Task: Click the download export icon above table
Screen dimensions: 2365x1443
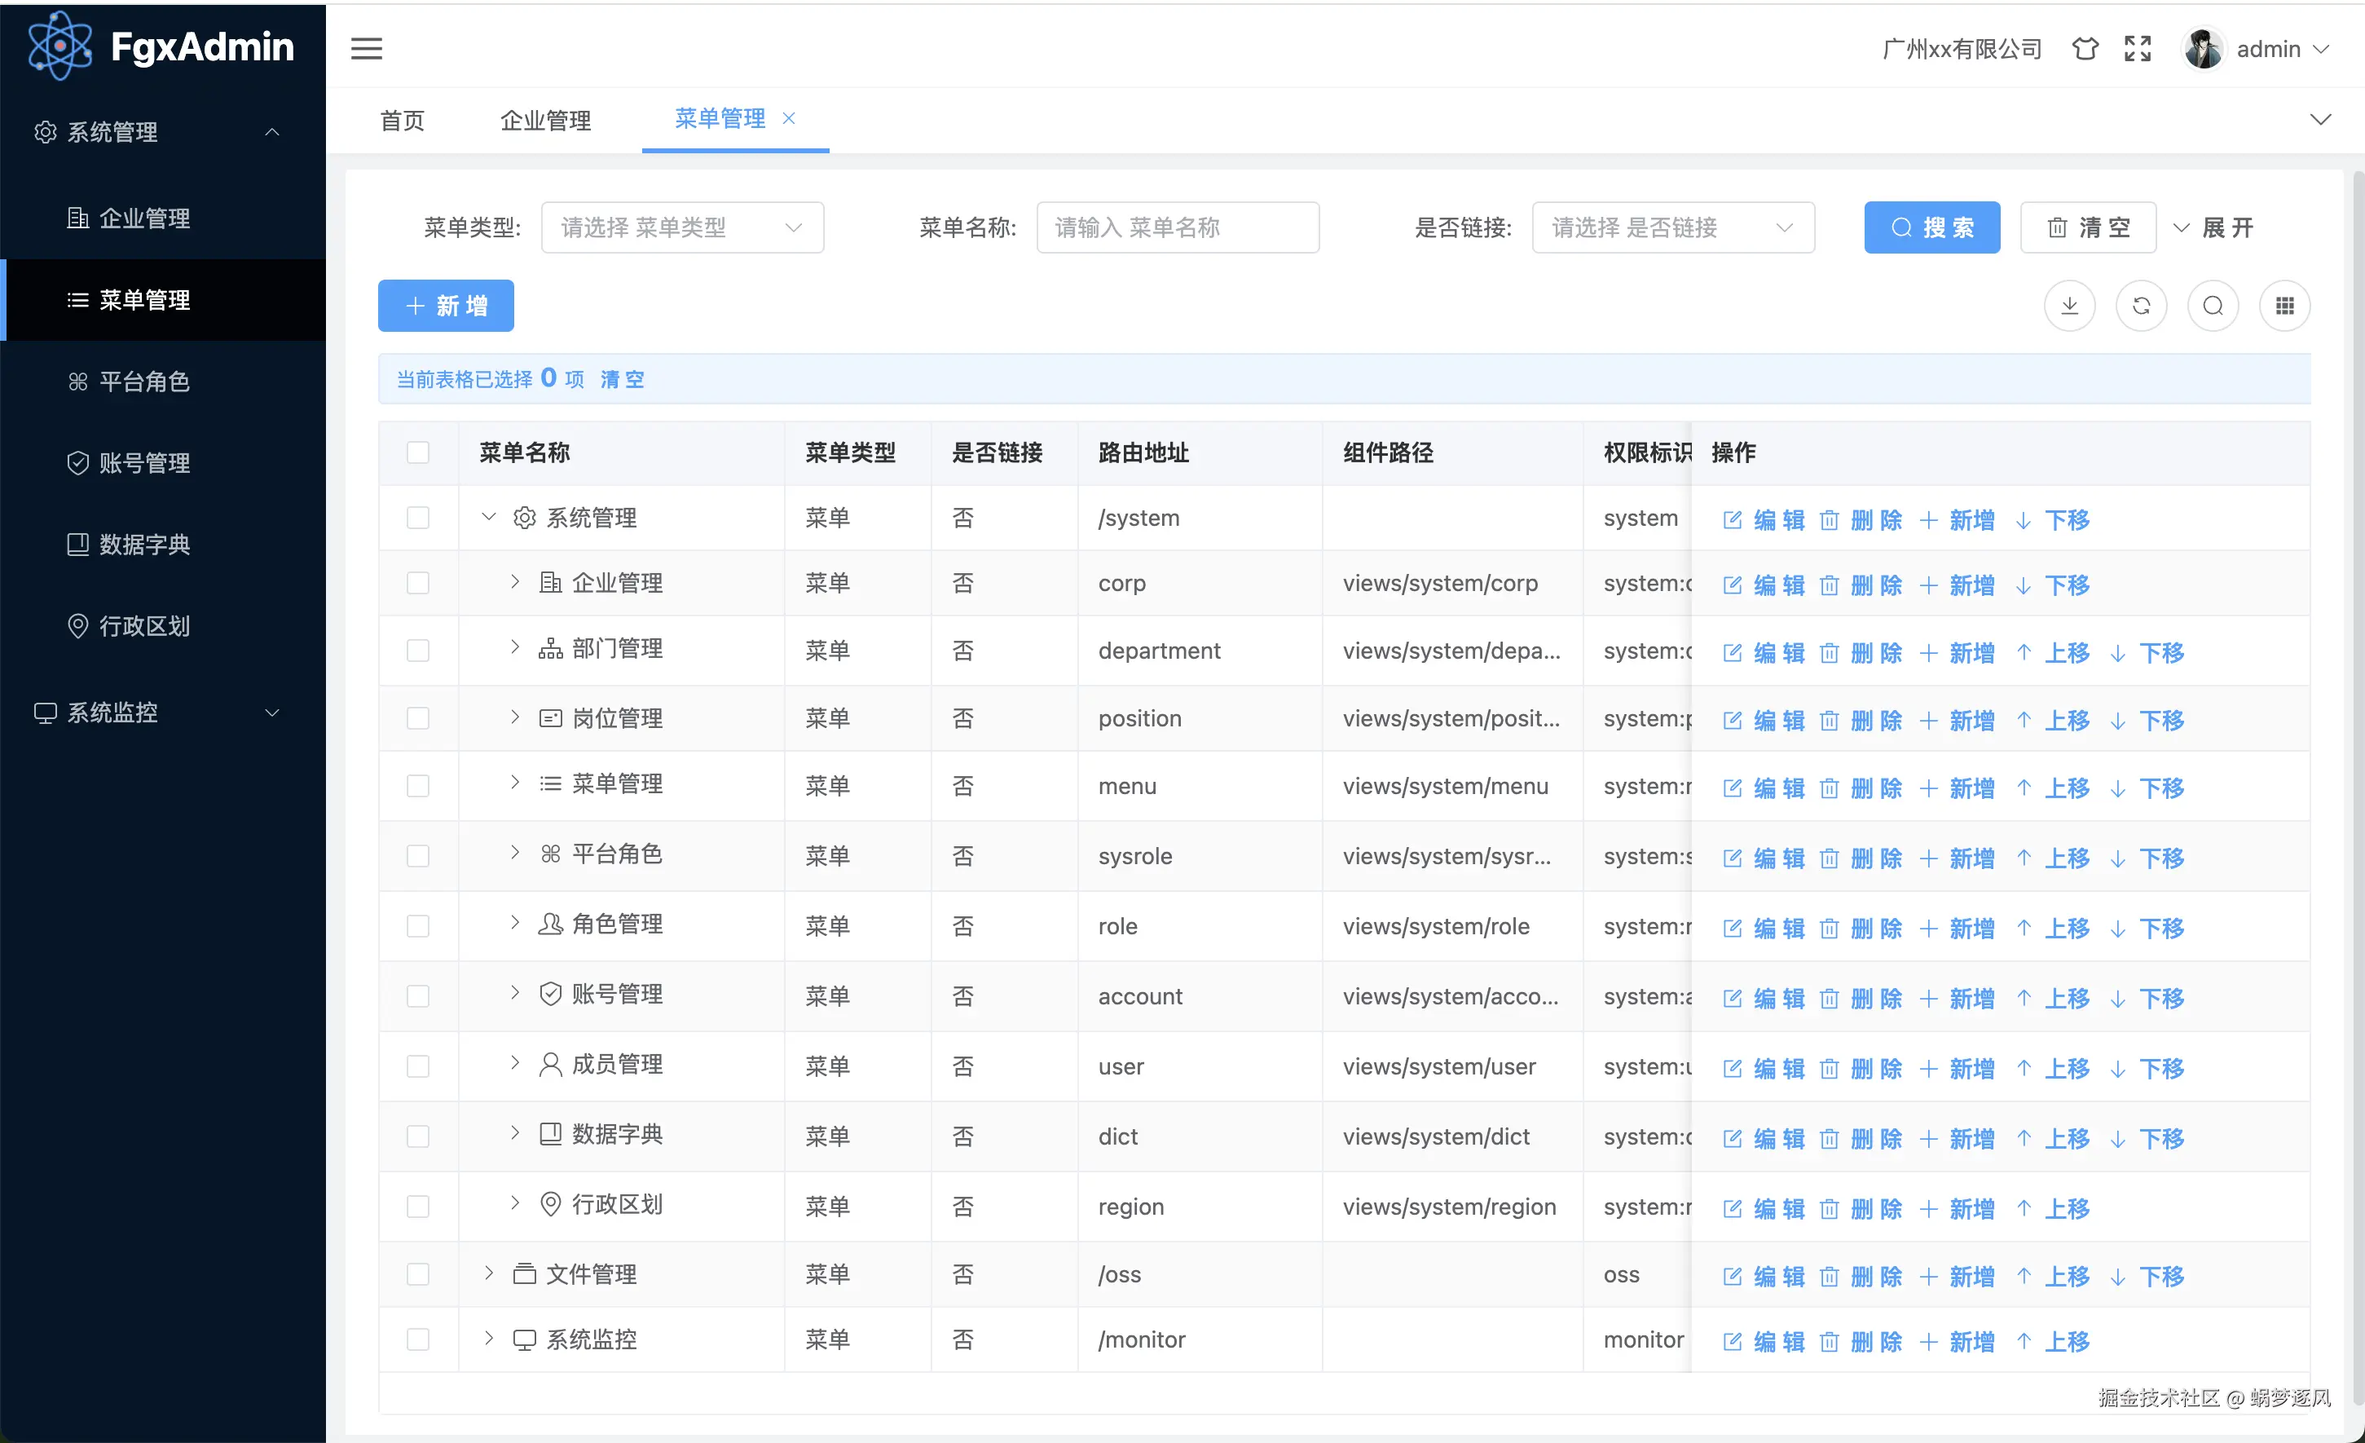Action: [2068, 305]
